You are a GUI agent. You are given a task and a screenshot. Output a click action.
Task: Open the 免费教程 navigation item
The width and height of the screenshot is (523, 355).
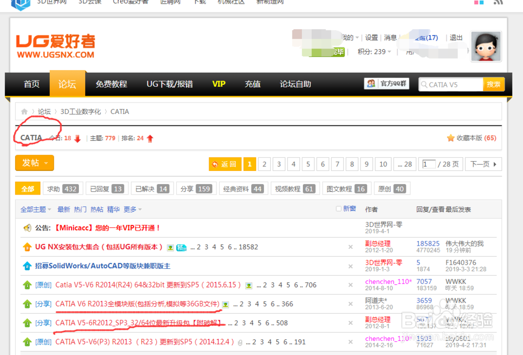tap(111, 84)
